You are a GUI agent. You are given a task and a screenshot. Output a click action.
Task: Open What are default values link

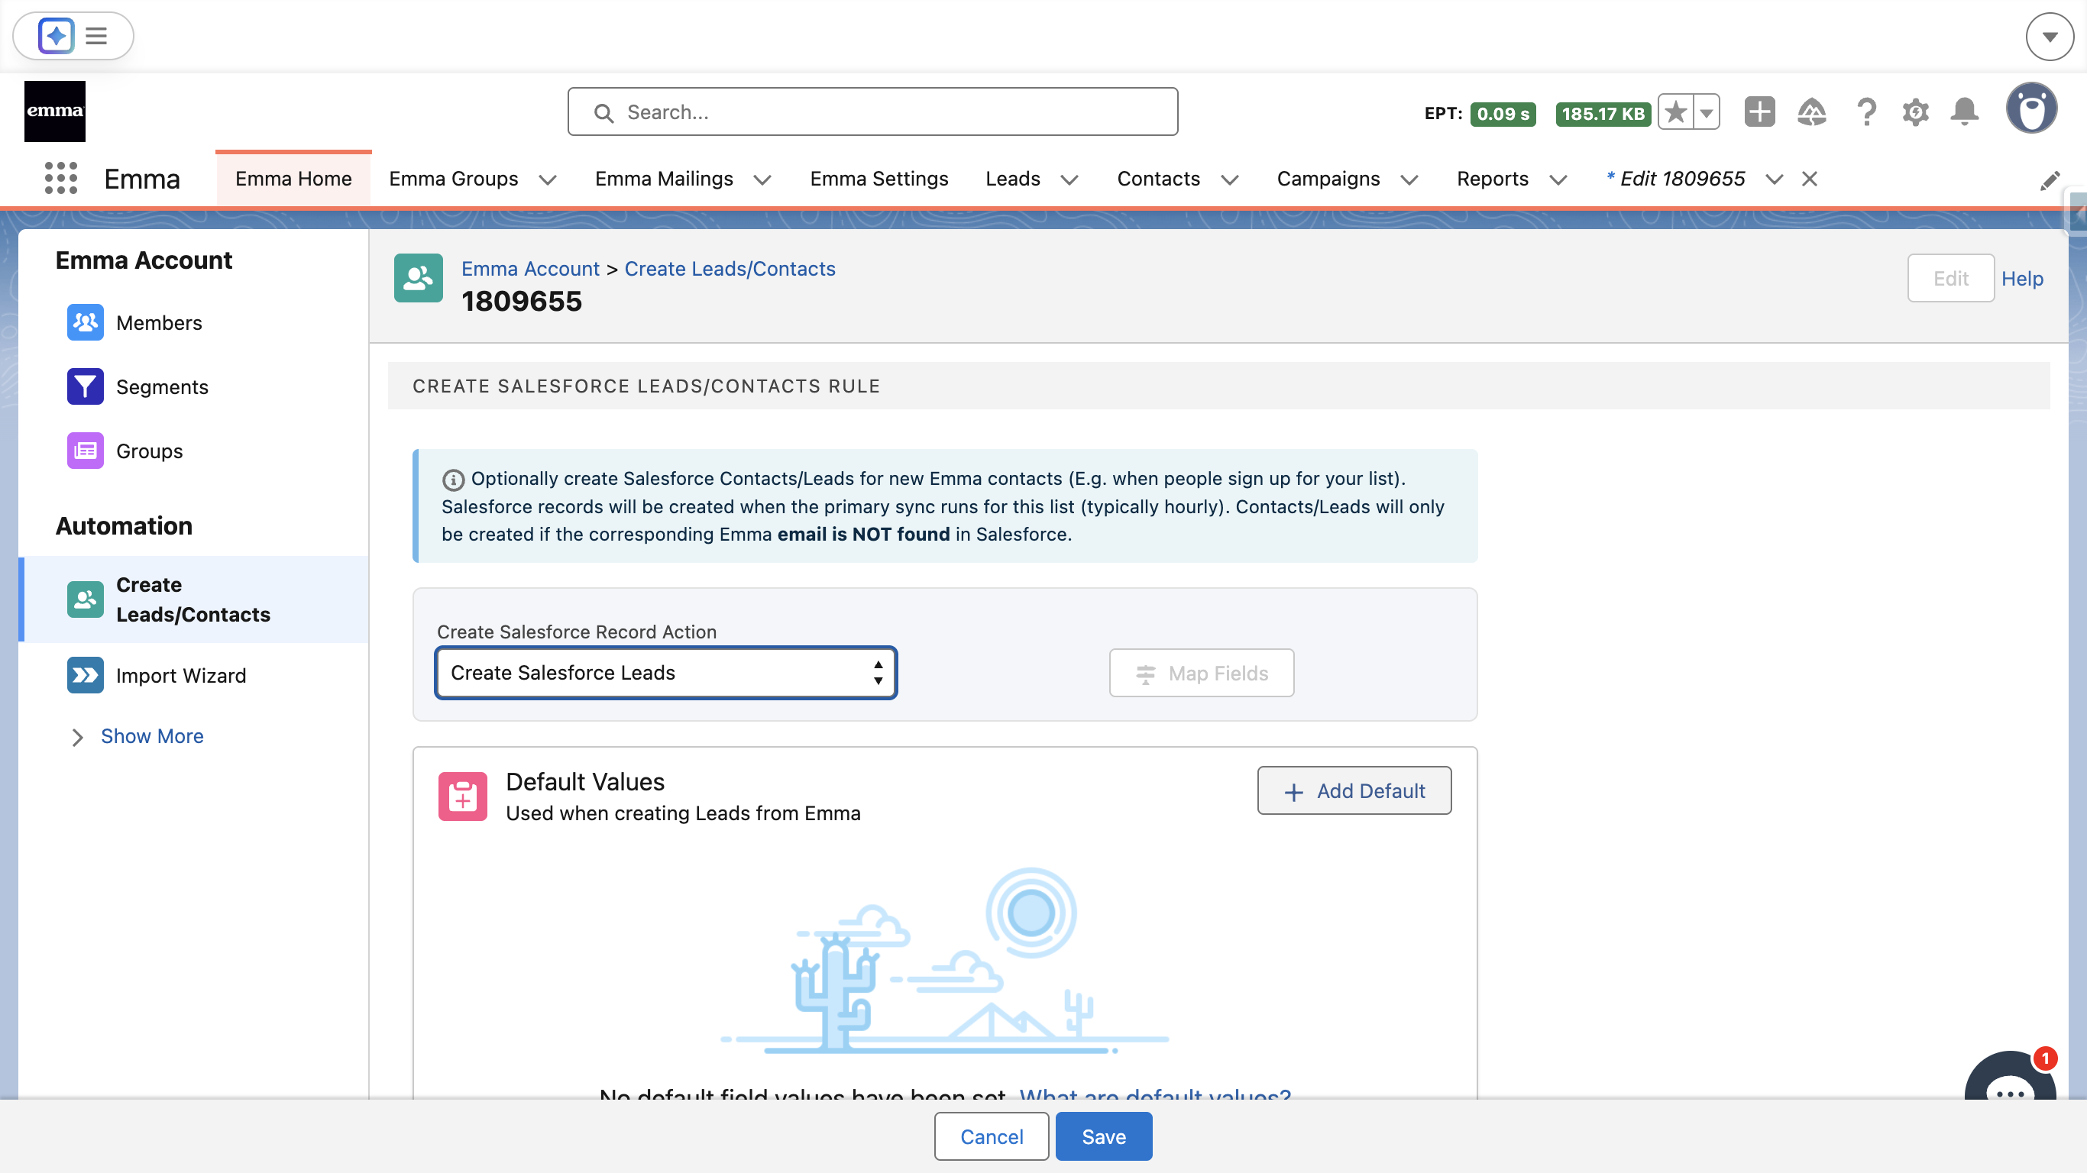pyautogui.click(x=1155, y=1093)
